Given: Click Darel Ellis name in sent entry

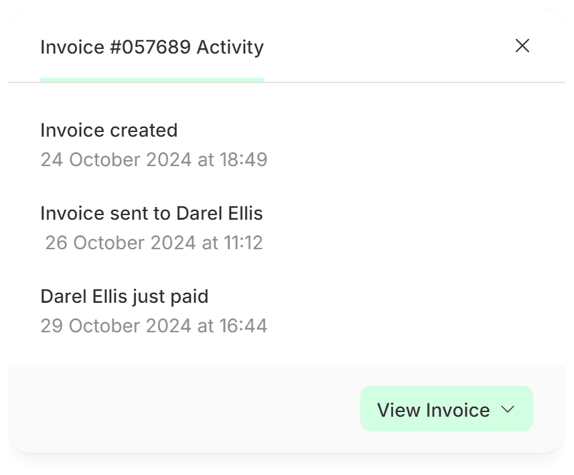Looking at the screenshot, I should pyautogui.click(x=220, y=214).
